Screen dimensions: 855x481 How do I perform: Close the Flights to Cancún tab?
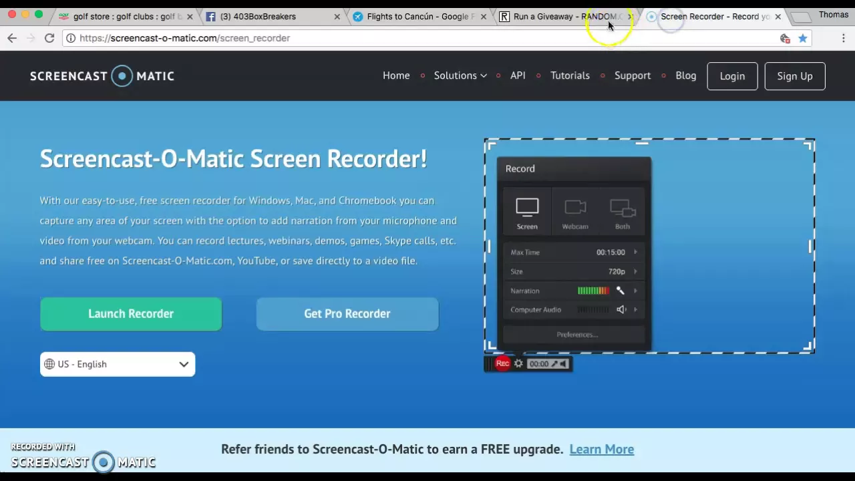tap(484, 17)
